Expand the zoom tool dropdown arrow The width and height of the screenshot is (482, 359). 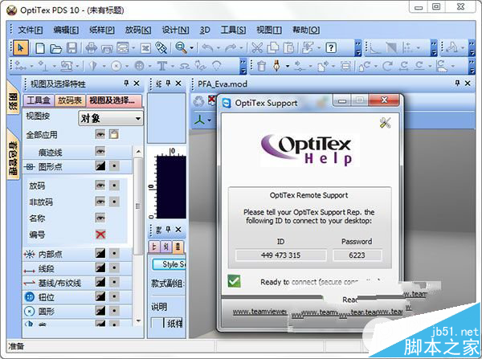tap(191, 48)
